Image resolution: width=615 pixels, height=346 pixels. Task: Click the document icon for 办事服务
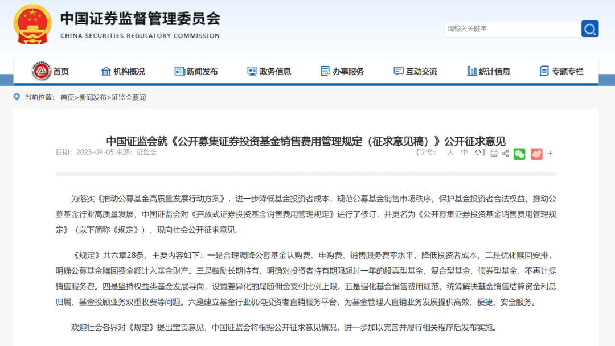coord(325,71)
